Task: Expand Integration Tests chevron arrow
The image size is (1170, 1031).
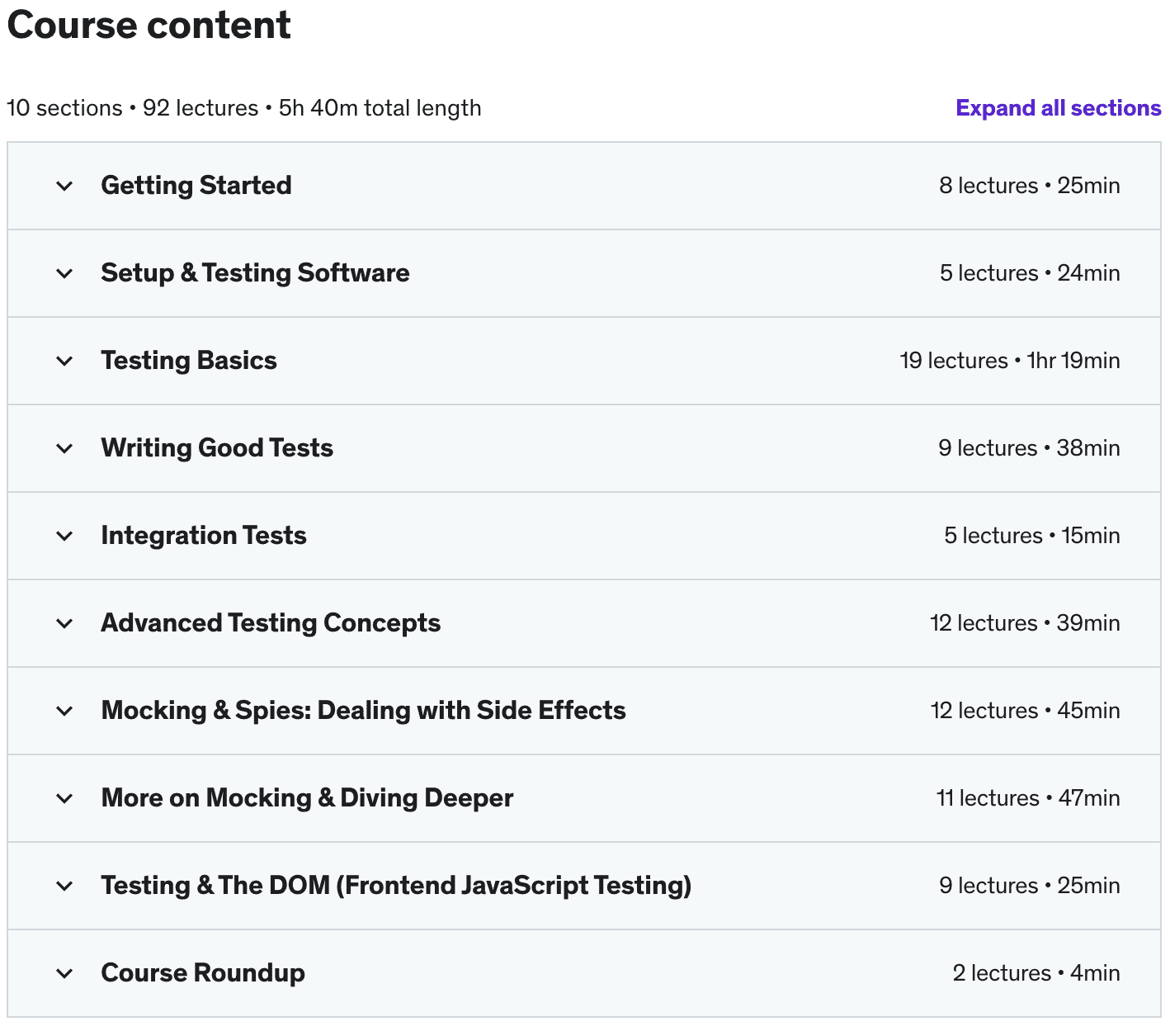Action: coord(64,536)
